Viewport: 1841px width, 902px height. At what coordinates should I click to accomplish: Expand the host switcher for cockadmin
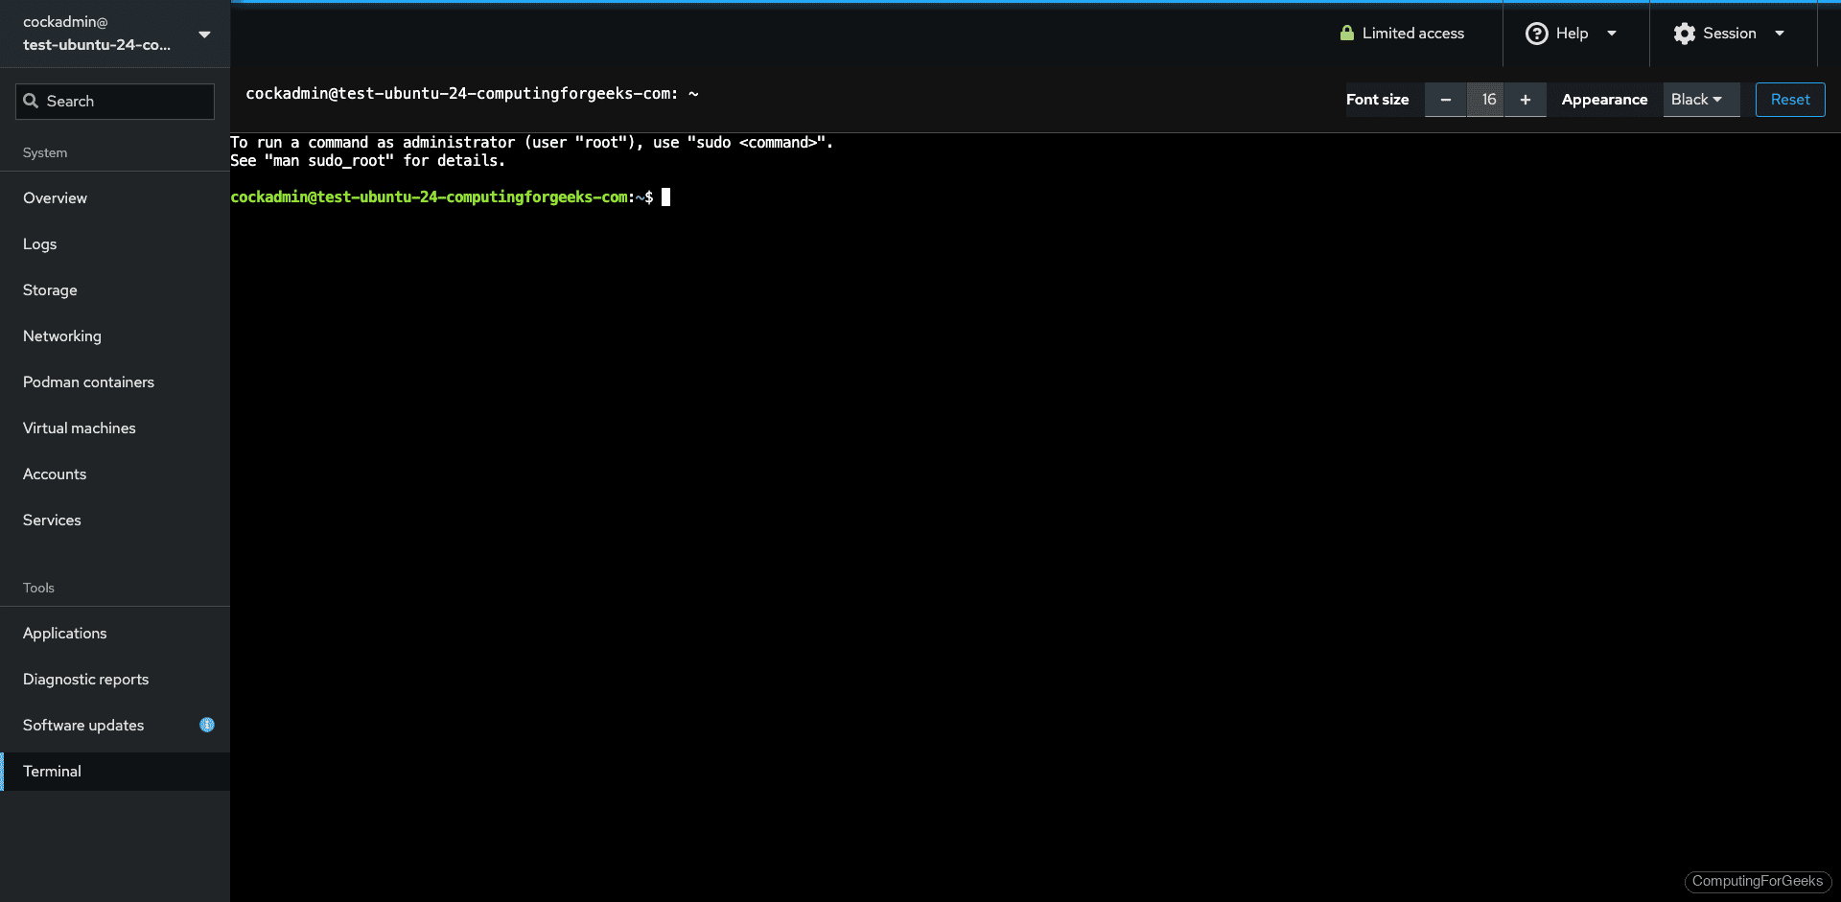(x=204, y=34)
